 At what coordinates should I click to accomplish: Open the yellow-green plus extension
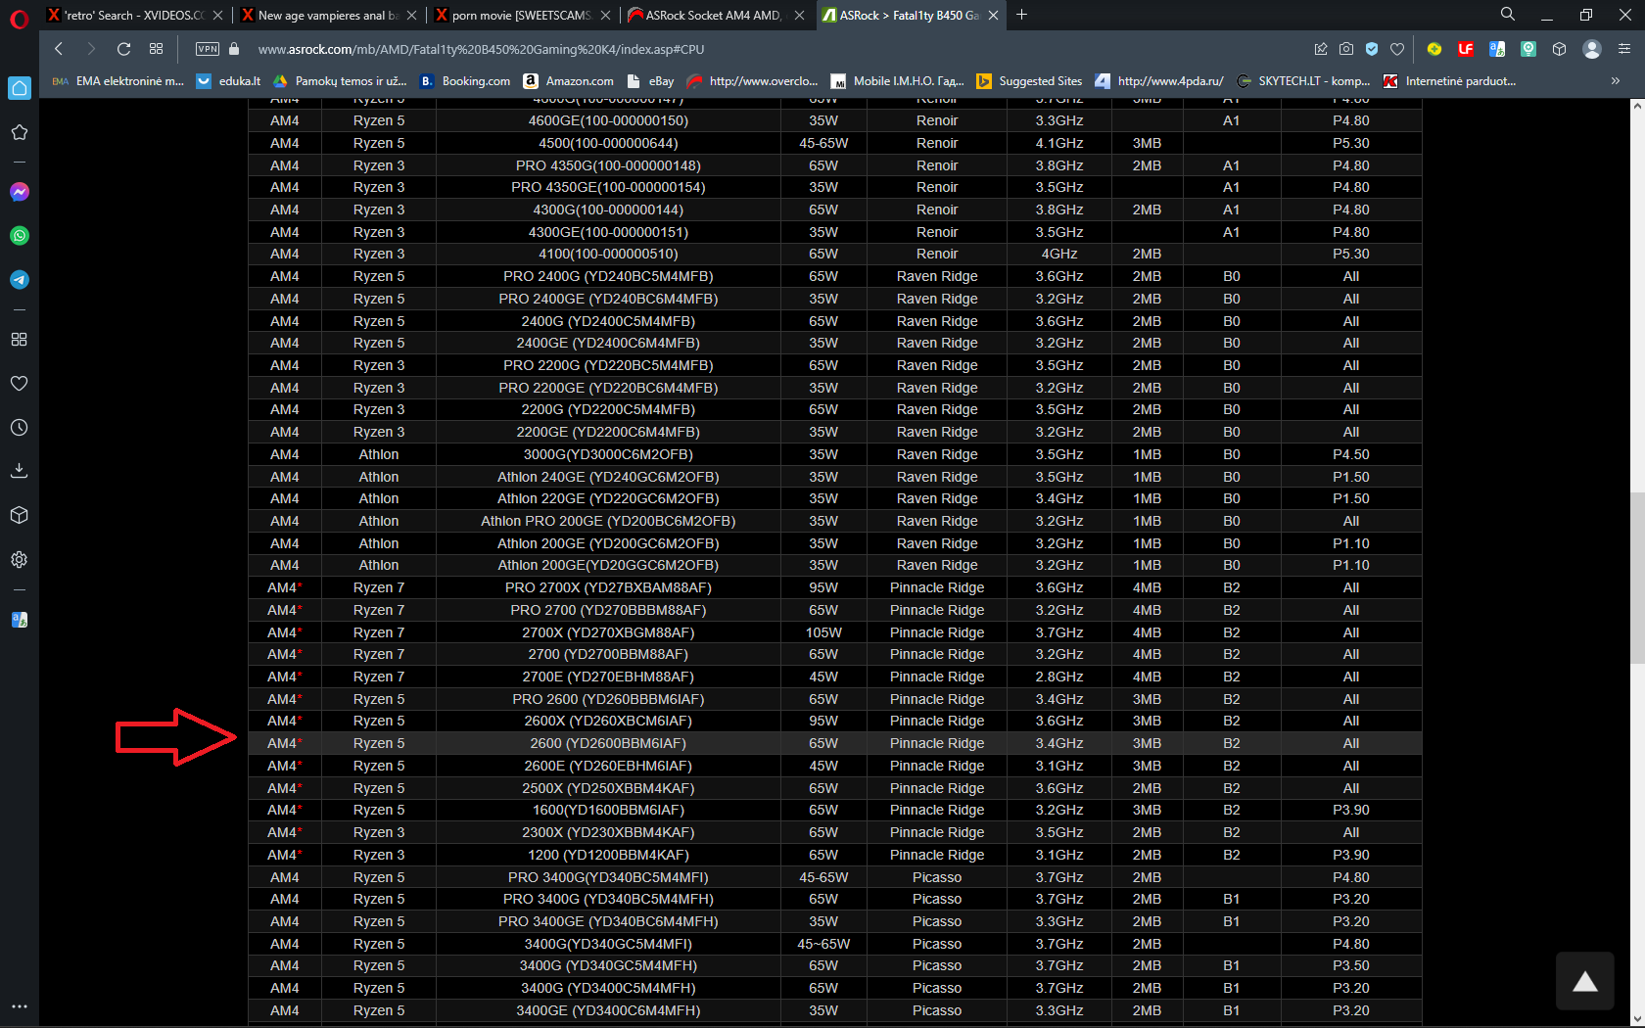pyautogui.click(x=1434, y=49)
